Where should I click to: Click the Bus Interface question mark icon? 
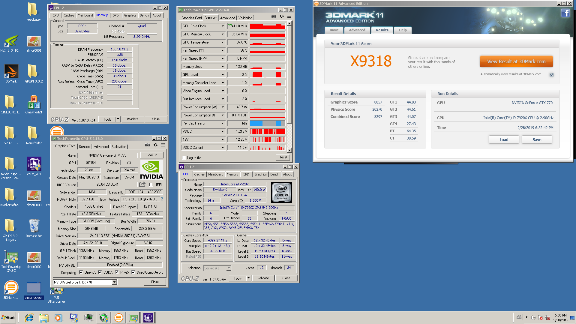click(162, 199)
